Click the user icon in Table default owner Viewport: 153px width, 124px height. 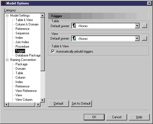[x=74, y=26]
